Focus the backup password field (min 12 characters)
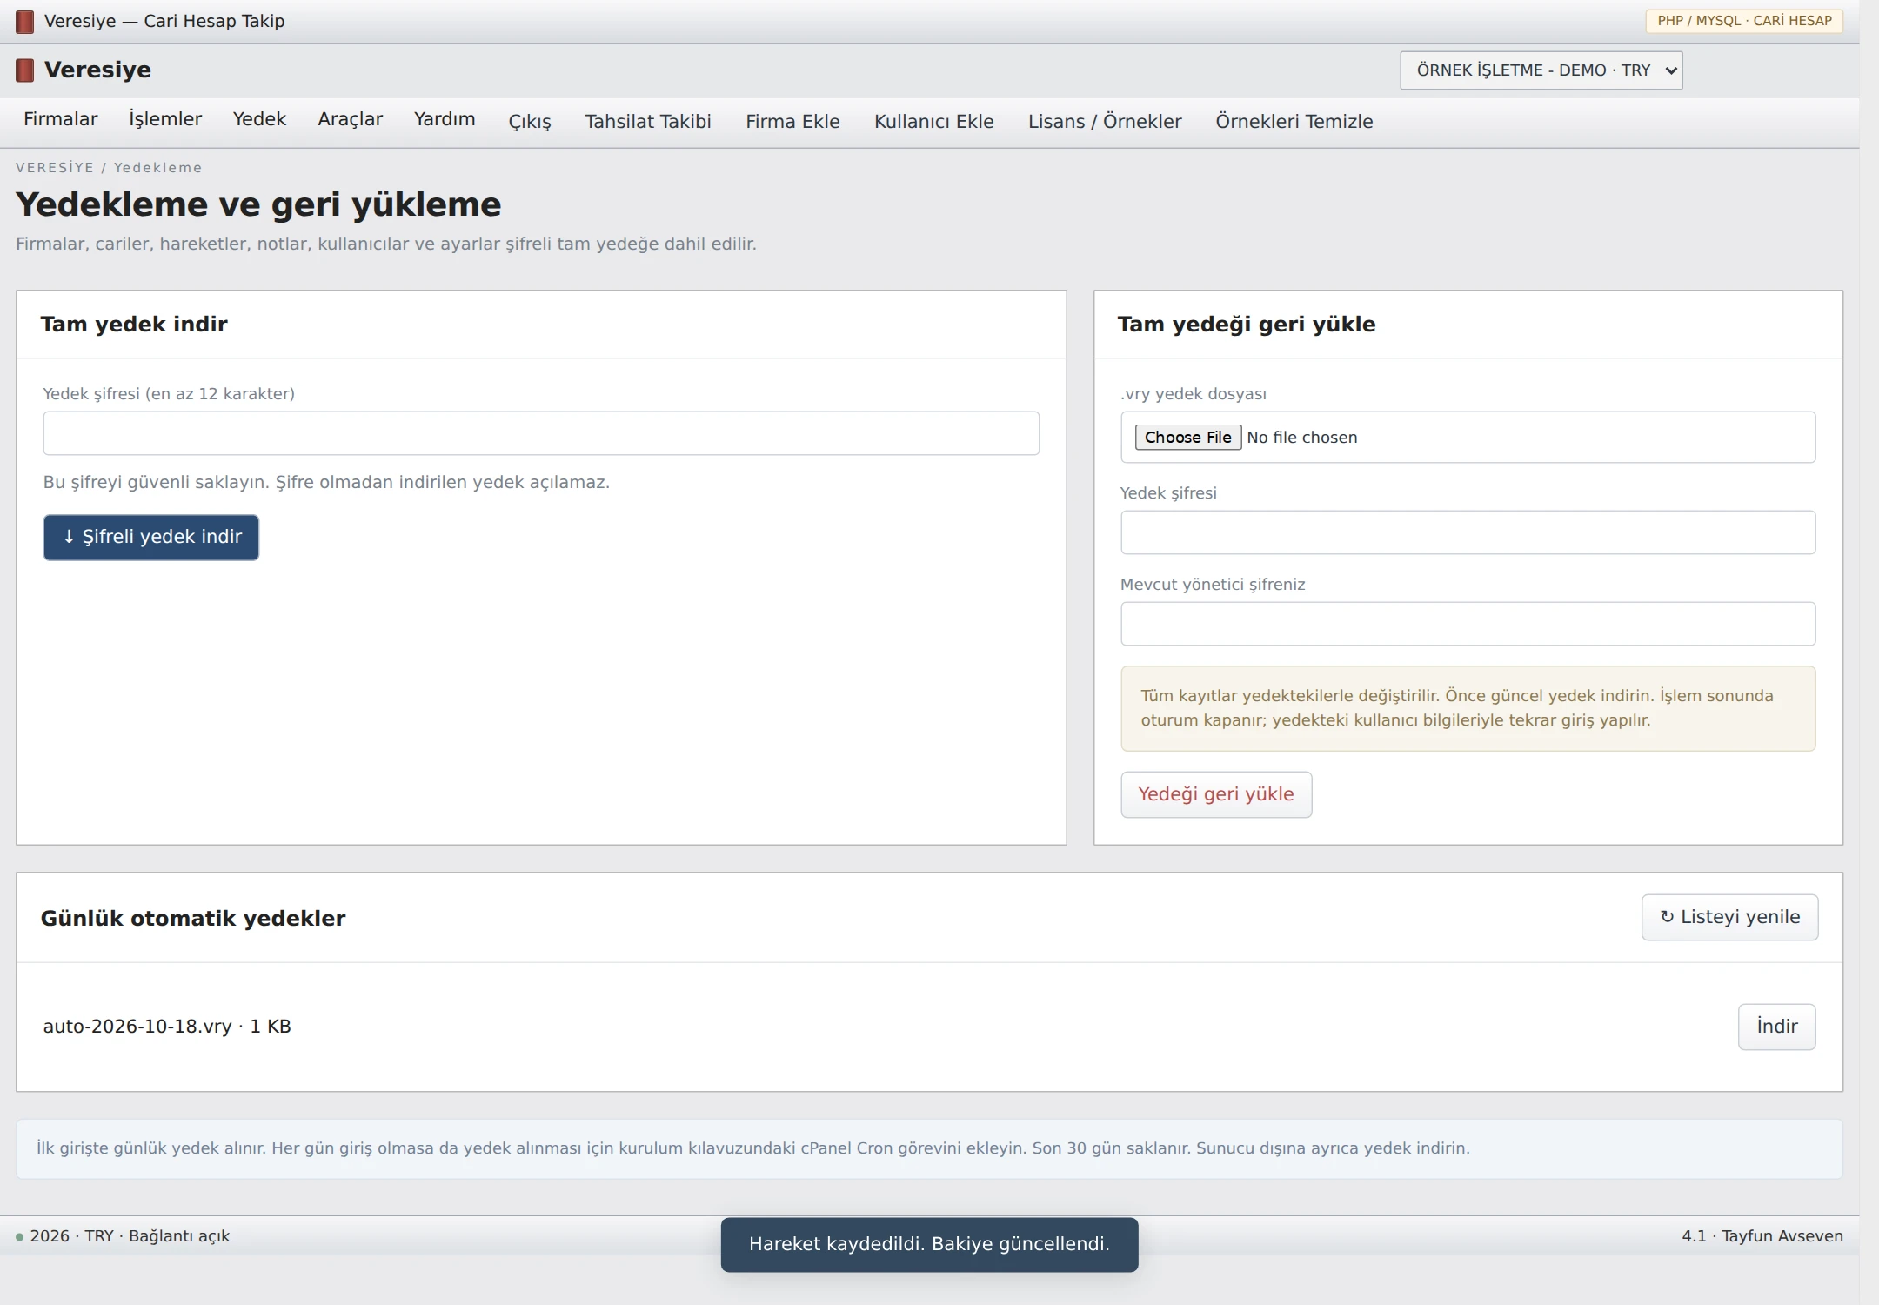 pos(541,433)
